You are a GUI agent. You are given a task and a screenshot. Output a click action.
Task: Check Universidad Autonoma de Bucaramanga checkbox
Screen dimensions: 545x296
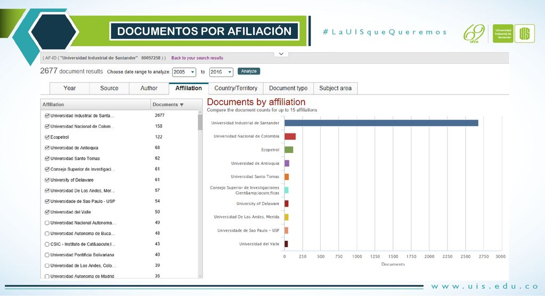point(47,234)
